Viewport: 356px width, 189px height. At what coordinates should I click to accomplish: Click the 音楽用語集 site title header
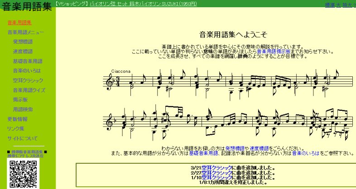(27, 6)
